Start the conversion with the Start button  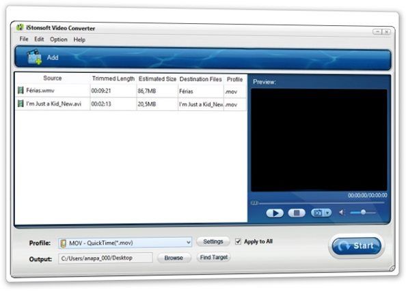click(357, 246)
